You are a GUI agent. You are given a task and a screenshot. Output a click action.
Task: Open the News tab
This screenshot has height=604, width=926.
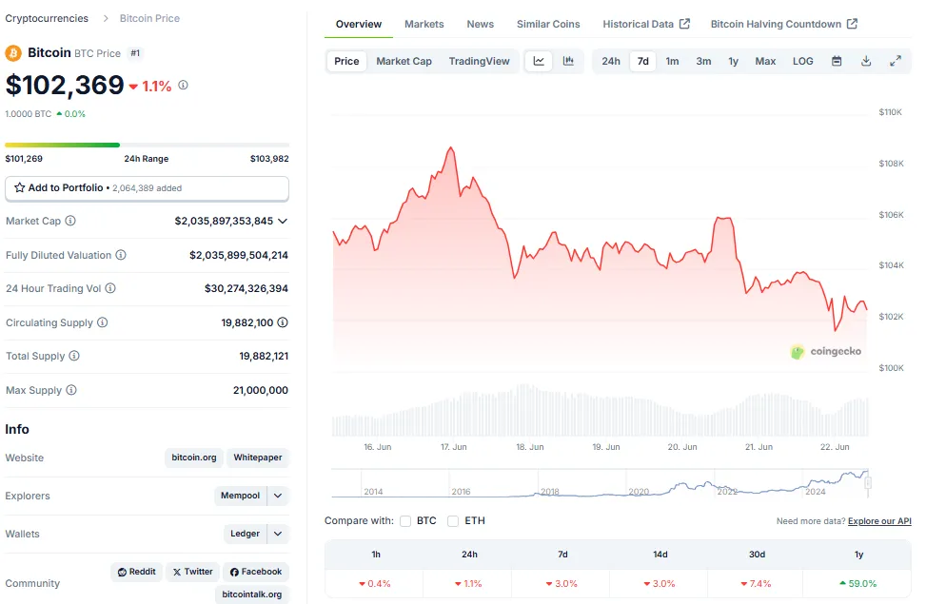pos(480,24)
